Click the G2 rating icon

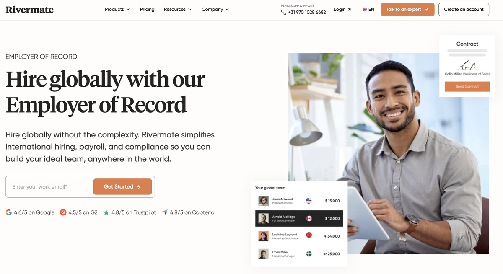pyautogui.click(x=63, y=212)
